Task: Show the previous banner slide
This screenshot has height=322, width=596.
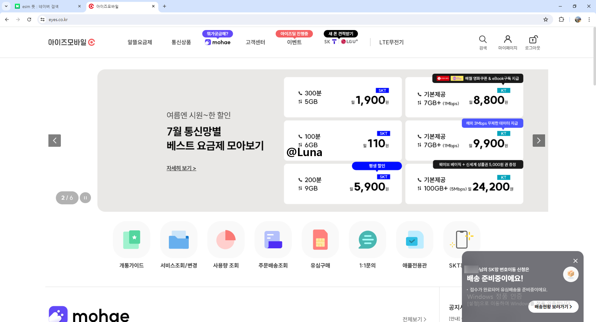Action: pos(55,140)
